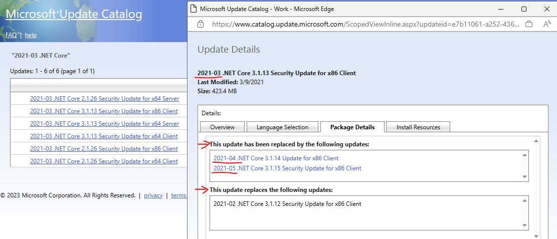Screen dimensions: 557x239
Task: Click the FAQ link in header
Action: [11, 35]
